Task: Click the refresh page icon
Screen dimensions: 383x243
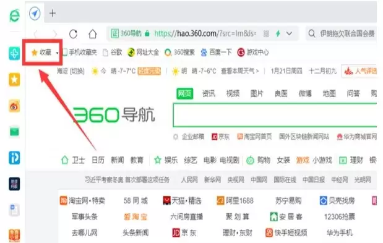Action: tap(73, 33)
